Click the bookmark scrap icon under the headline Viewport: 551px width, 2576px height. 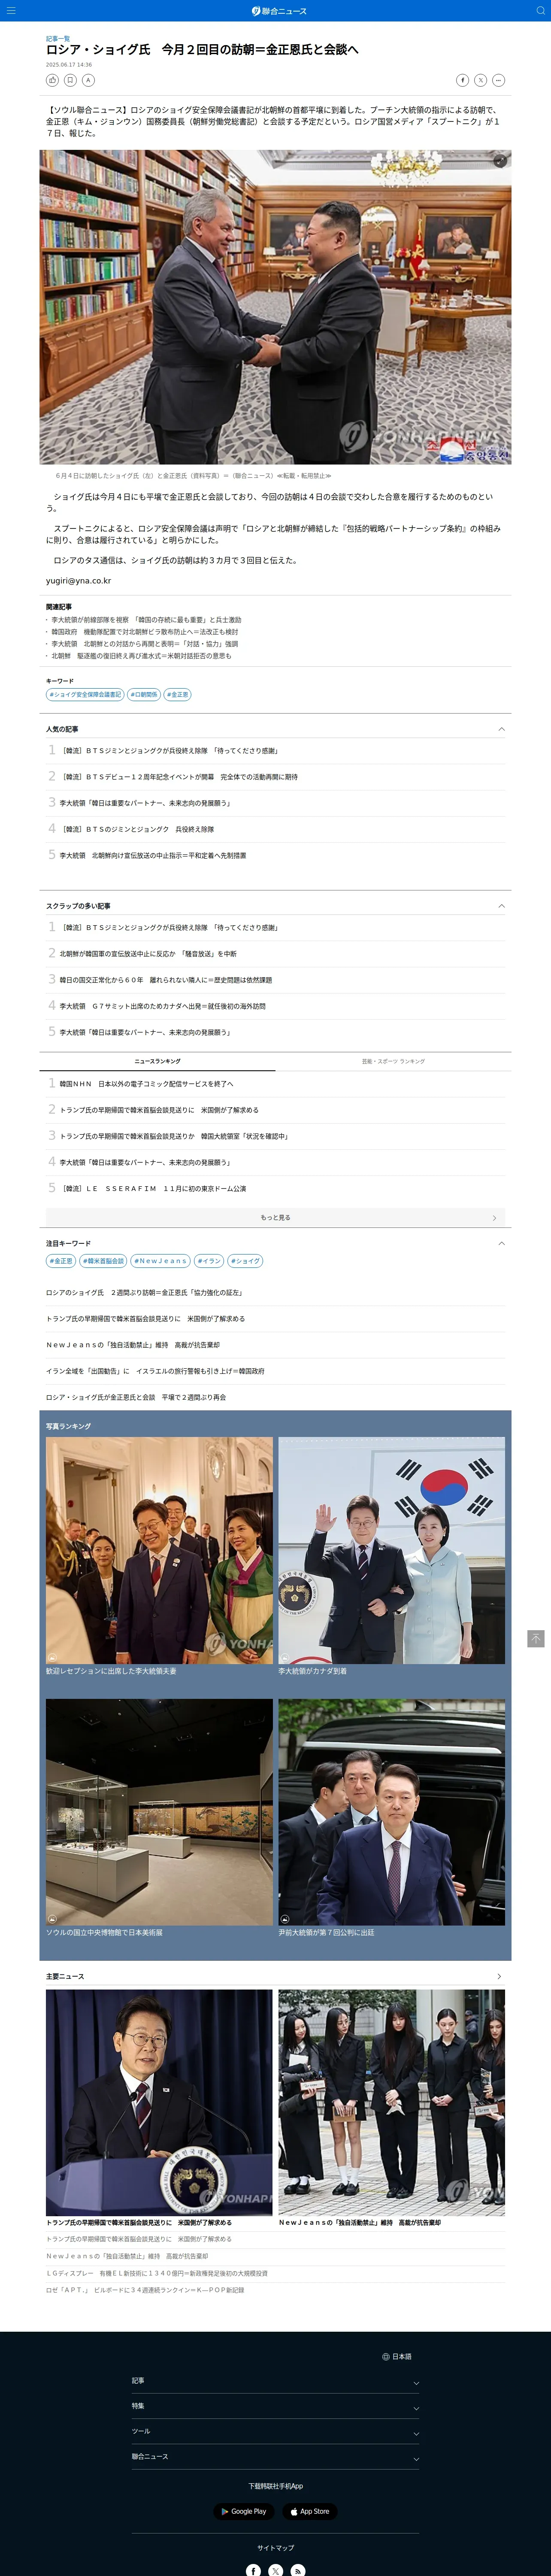pyautogui.click(x=70, y=80)
